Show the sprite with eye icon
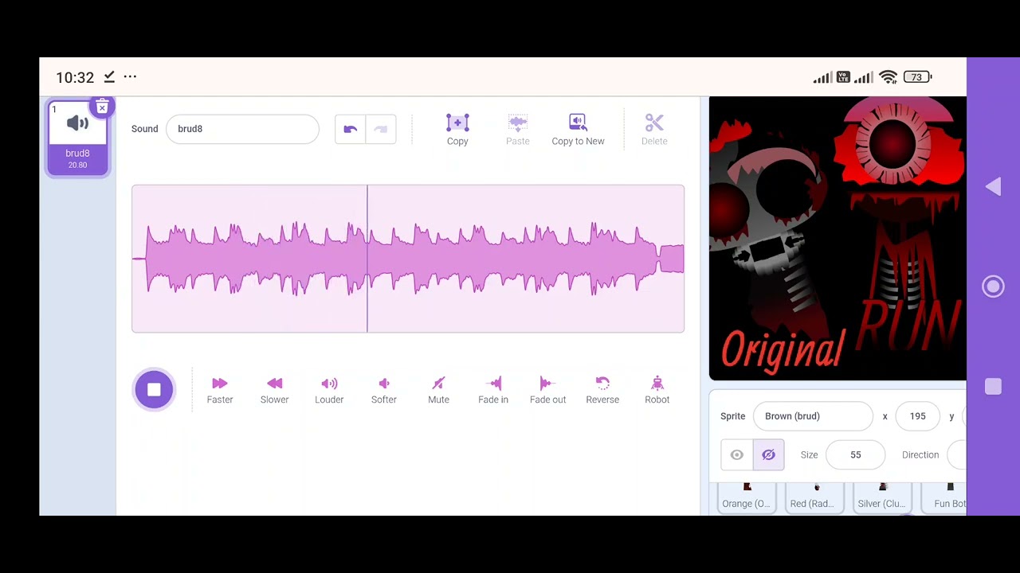This screenshot has width=1020, height=573. click(736, 455)
